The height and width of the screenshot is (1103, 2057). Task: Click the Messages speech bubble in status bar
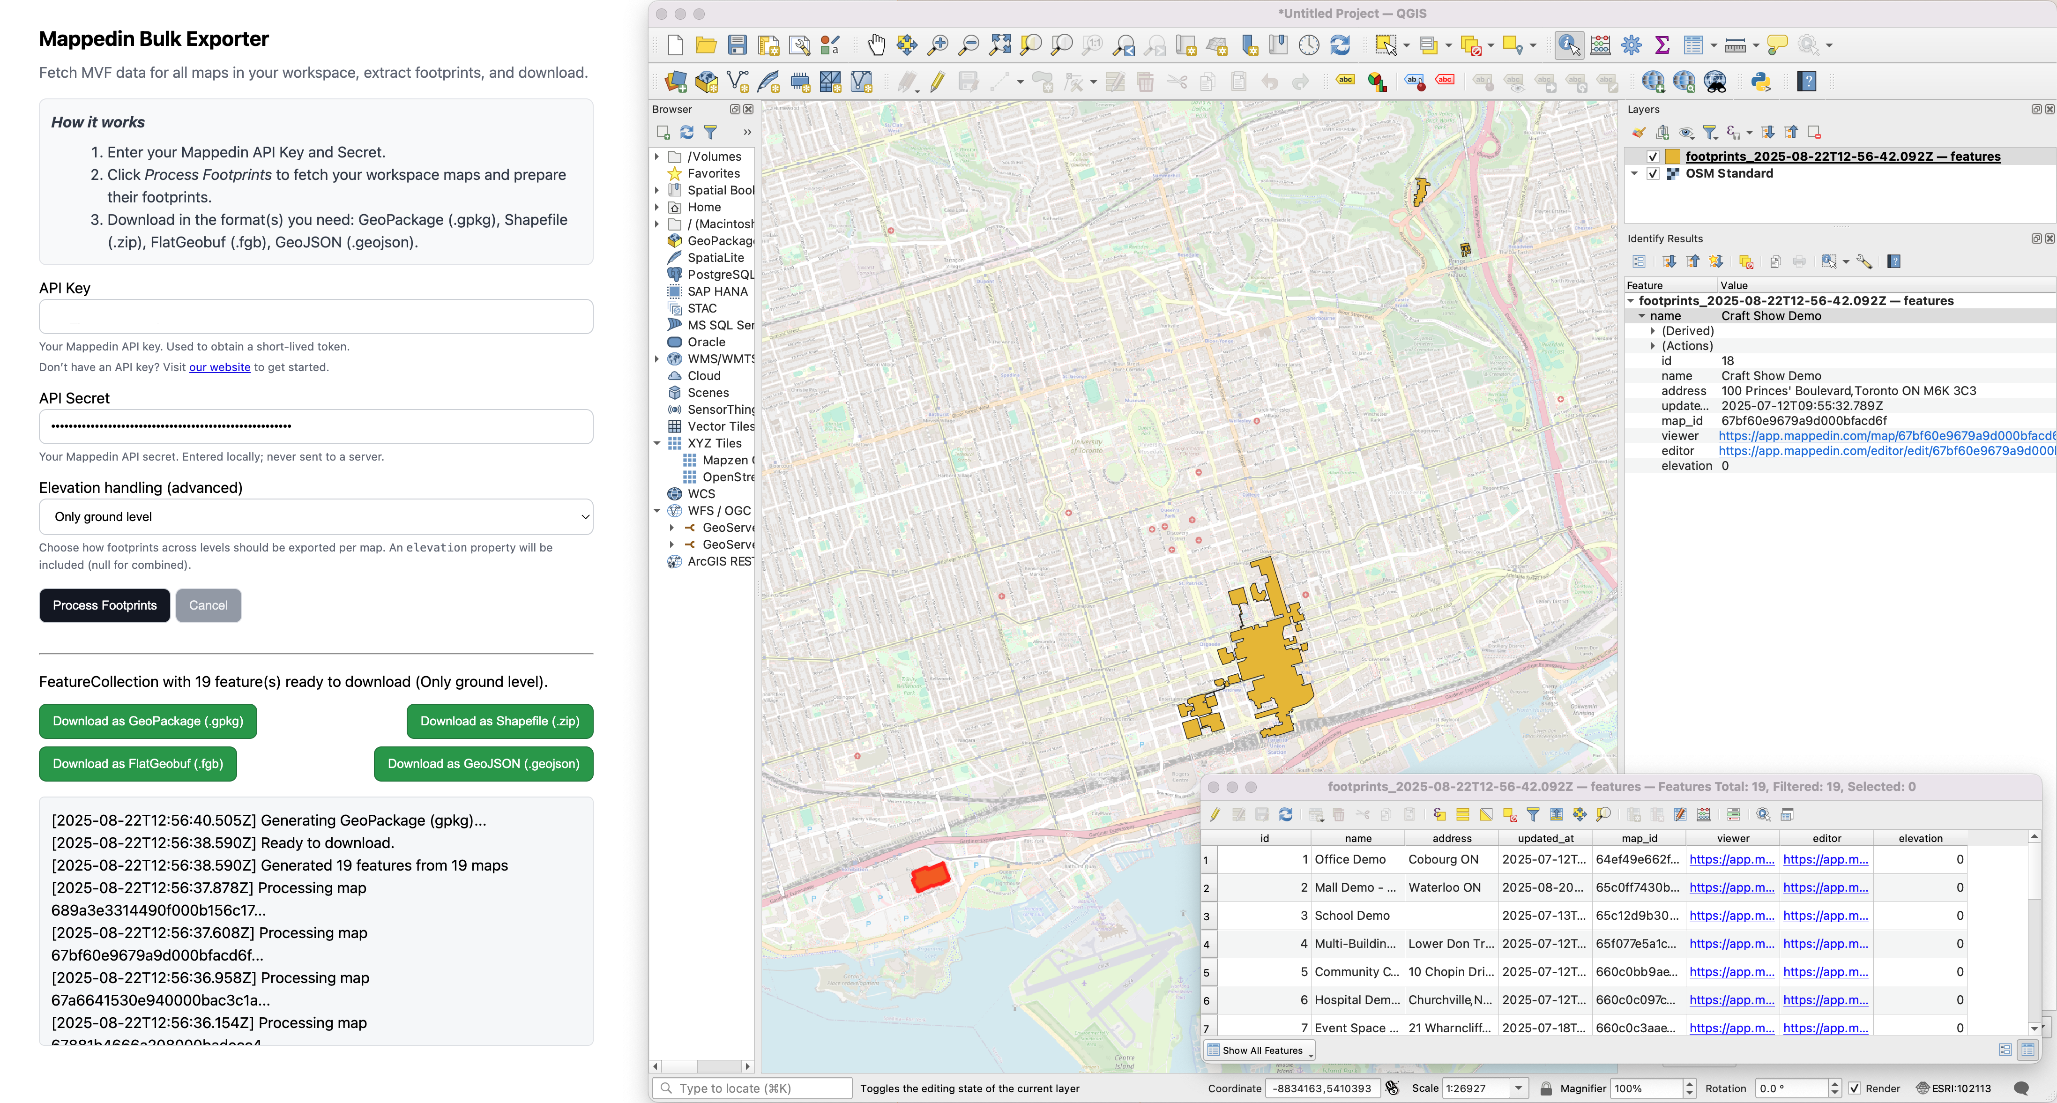tap(2022, 1088)
